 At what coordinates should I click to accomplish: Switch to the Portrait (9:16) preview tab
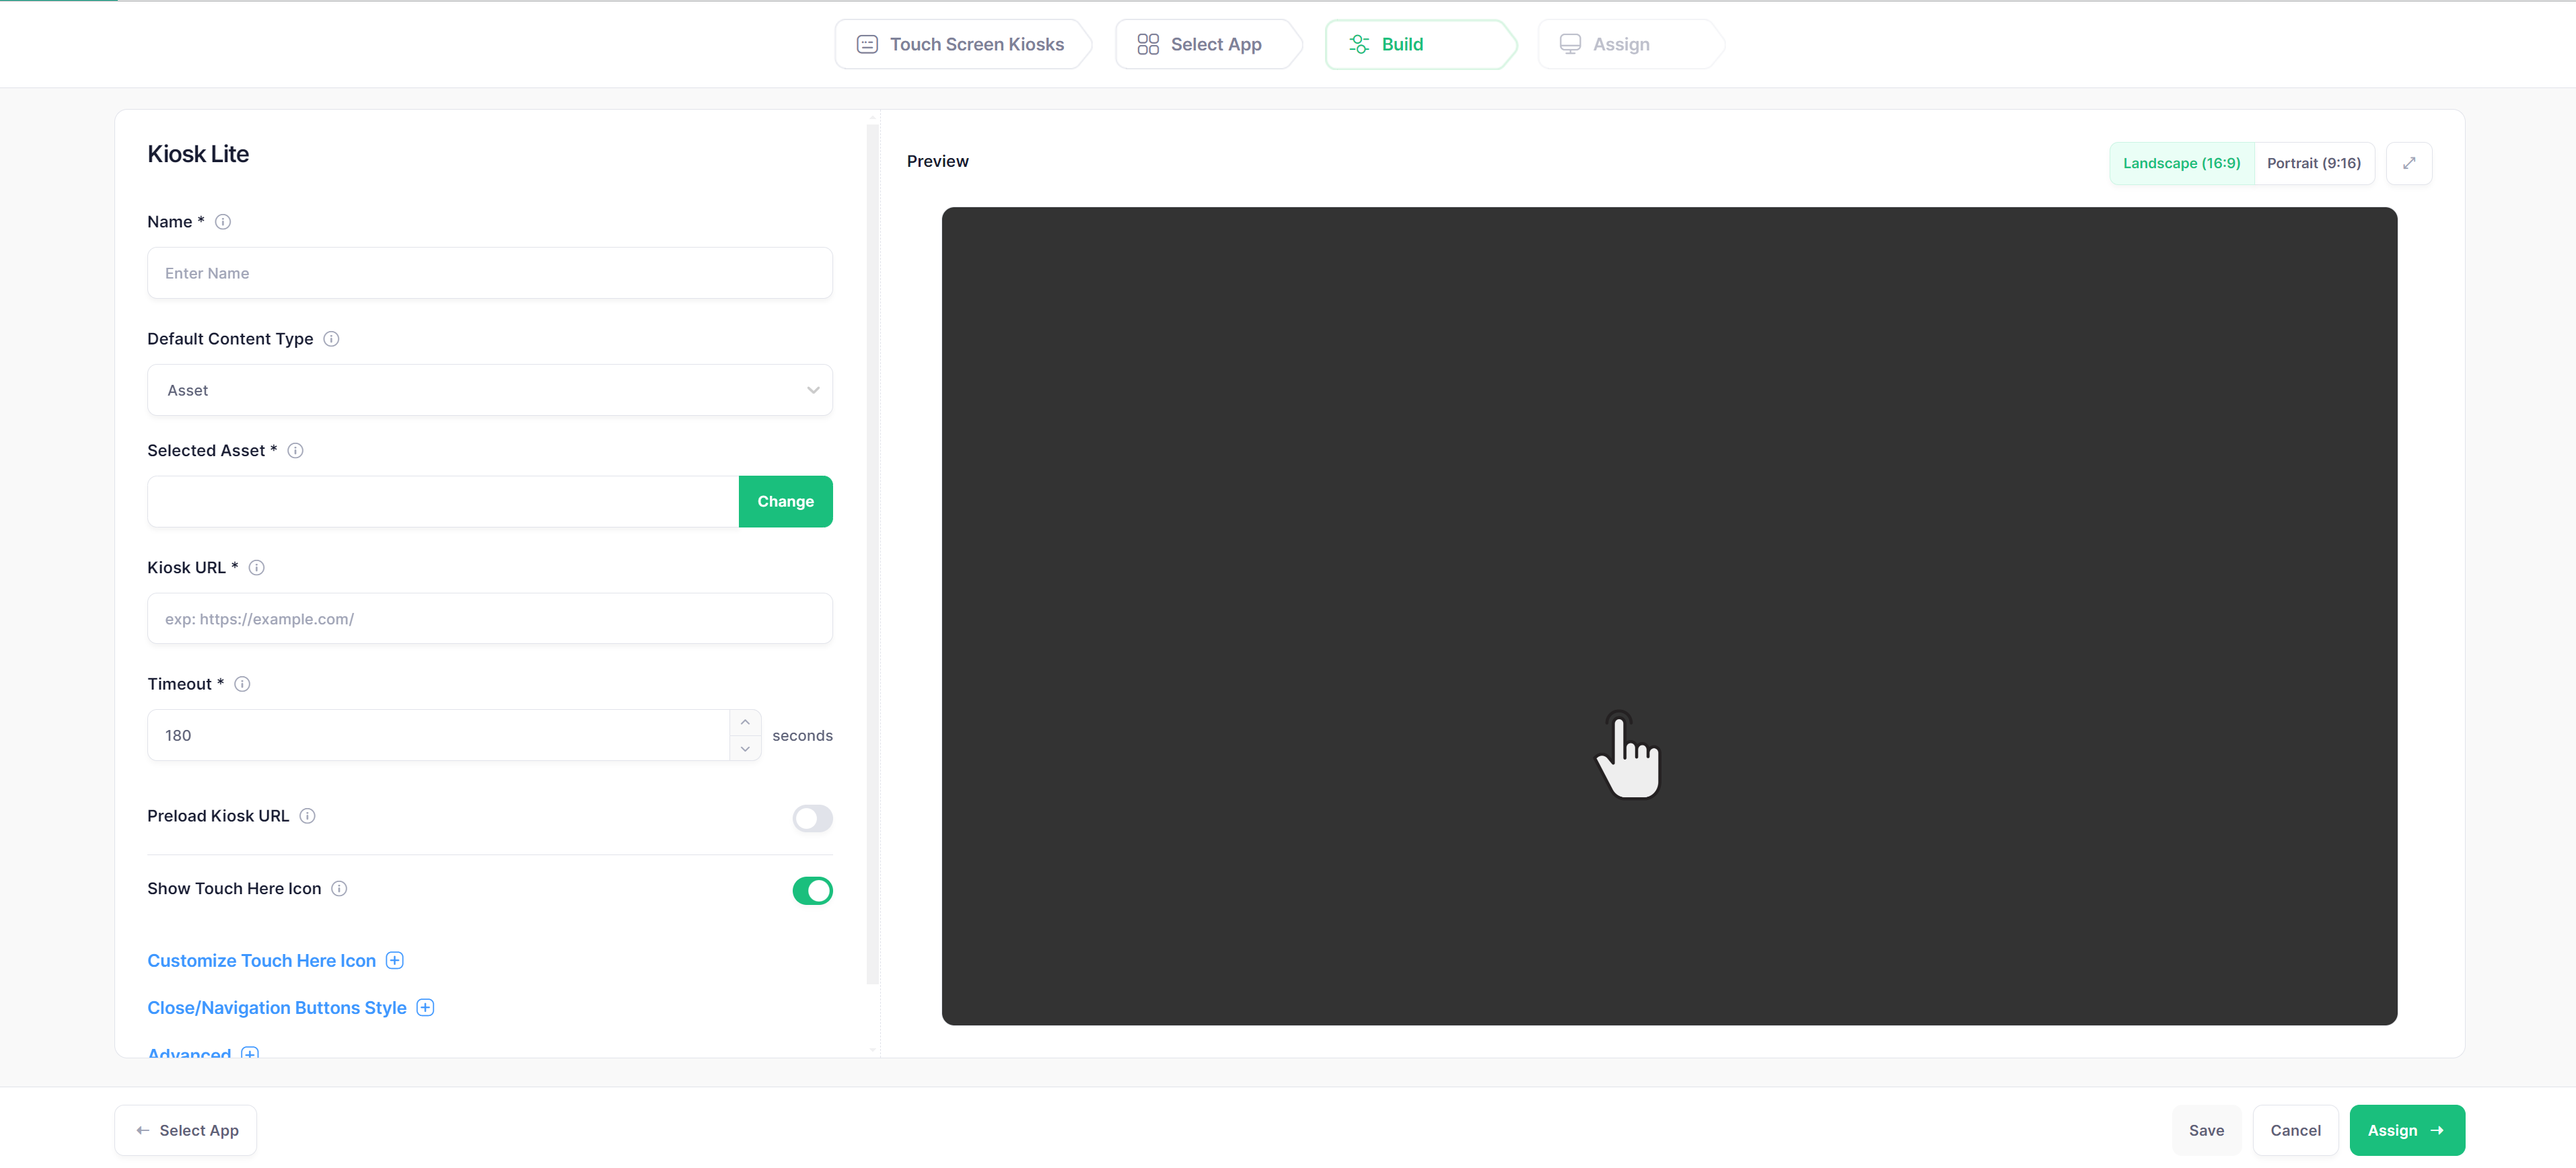click(2314, 163)
